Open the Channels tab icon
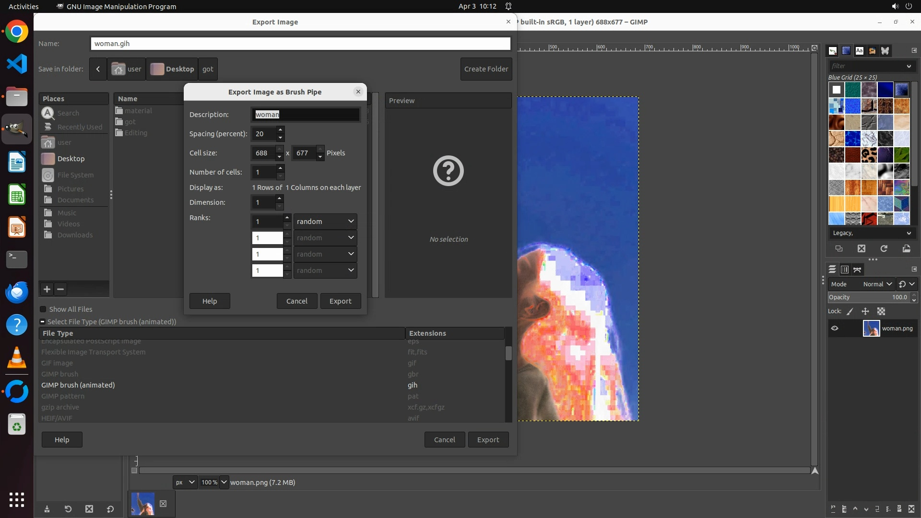This screenshot has width=921, height=518. point(845,270)
